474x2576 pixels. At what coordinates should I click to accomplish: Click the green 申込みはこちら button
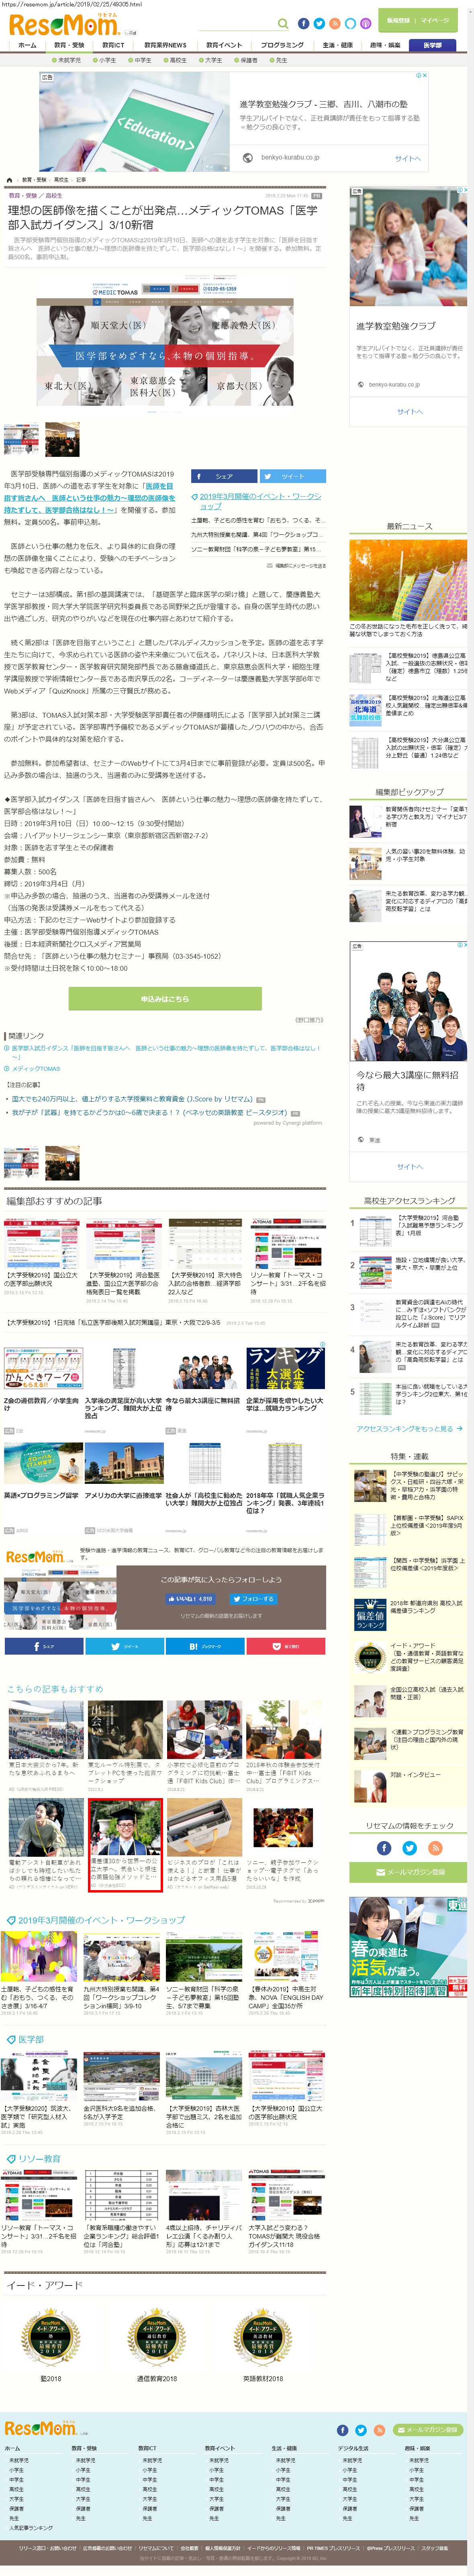click(165, 998)
